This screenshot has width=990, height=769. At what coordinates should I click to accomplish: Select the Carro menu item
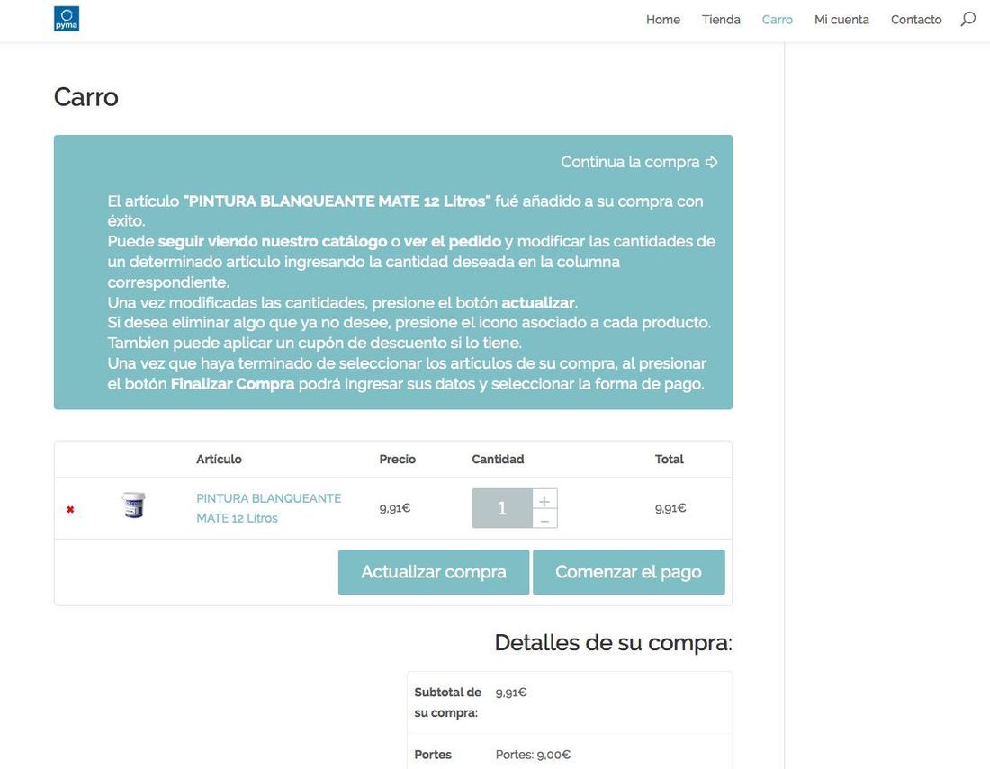click(778, 20)
